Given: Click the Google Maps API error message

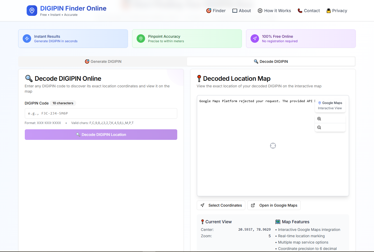Looking at the screenshot, I should (x=257, y=101).
